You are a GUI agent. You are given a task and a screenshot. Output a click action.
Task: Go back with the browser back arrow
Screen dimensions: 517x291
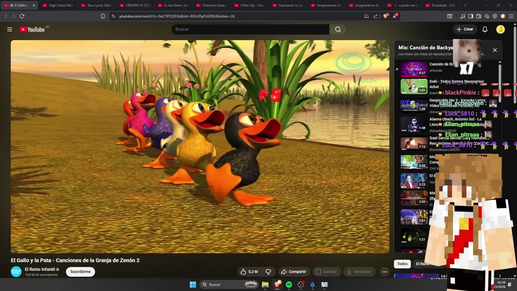pyautogui.click(x=6, y=16)
